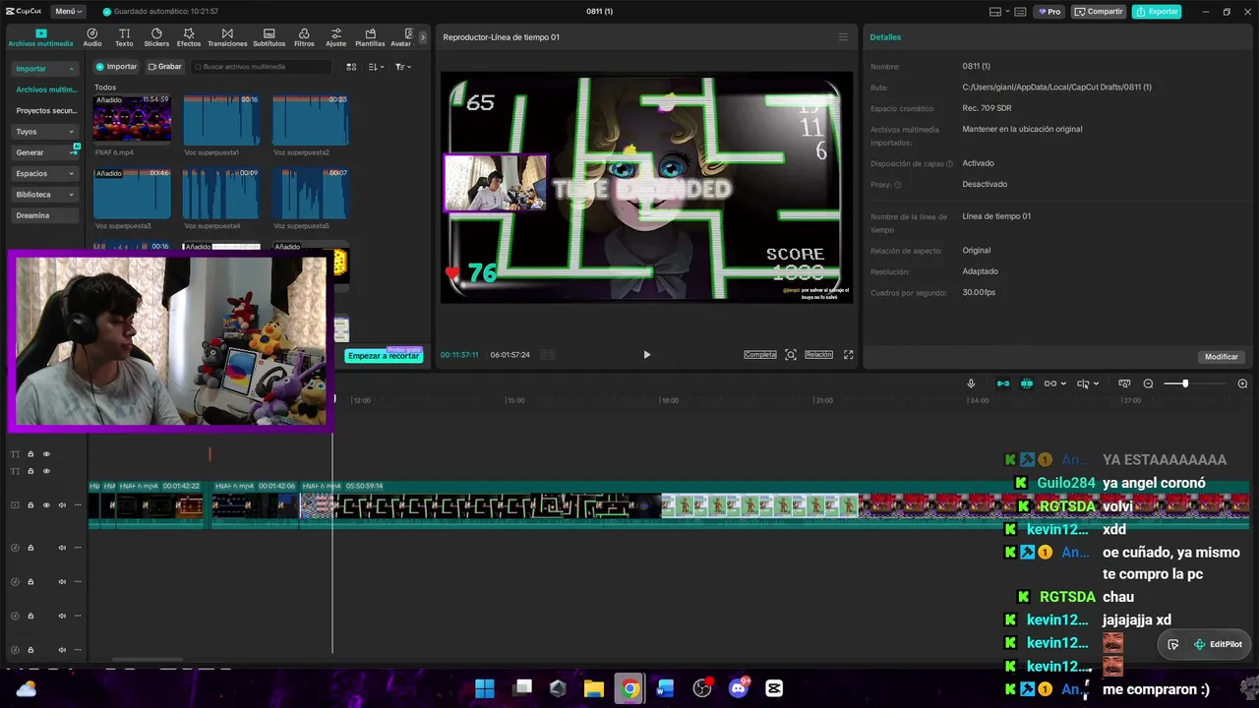Click Empezar a recortar button

[385, 356]
